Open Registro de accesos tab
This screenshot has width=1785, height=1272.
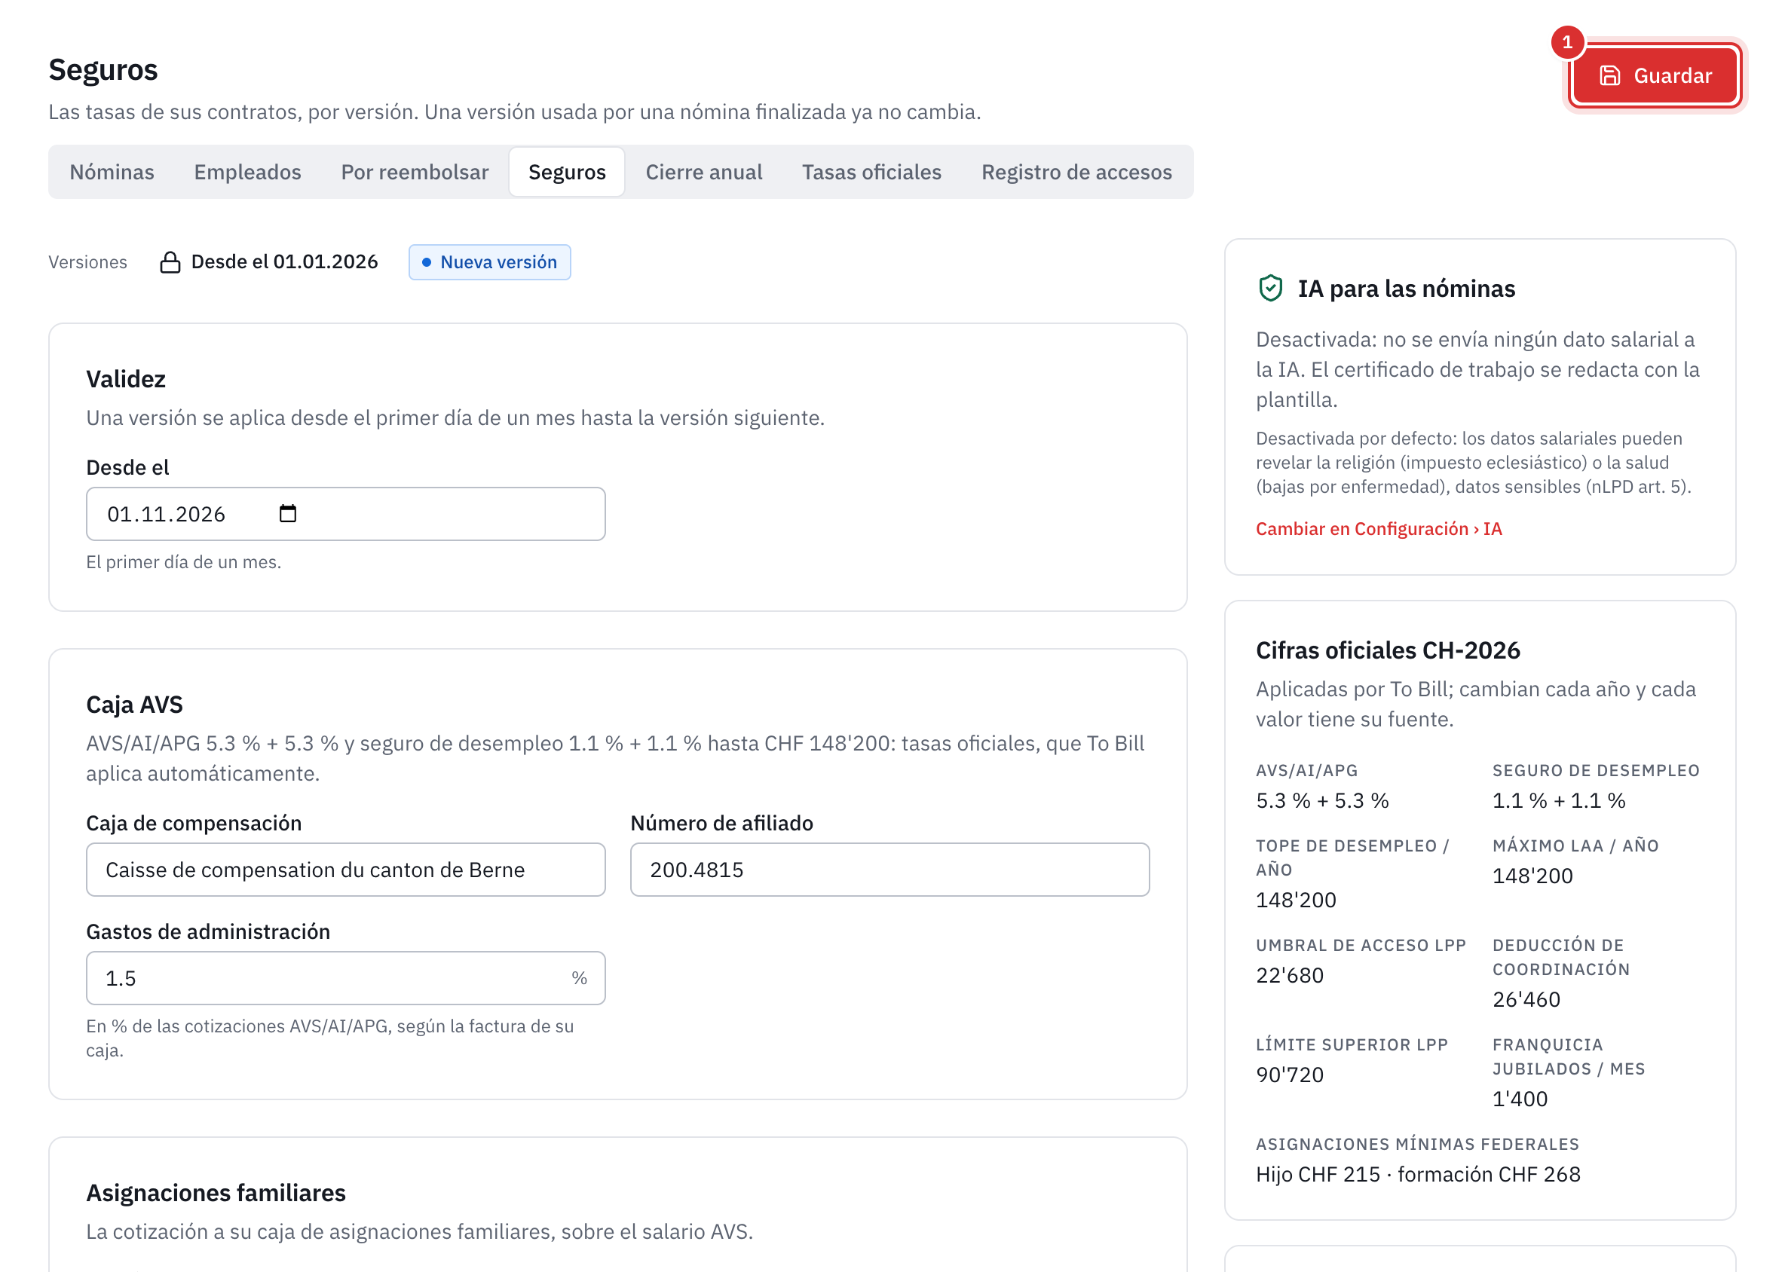pyautogui.click(x=1076, y=172)
